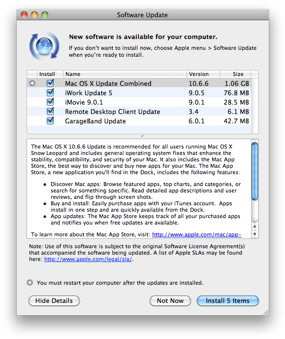Click restart-required arrow icon beside Mac OS X Update

tap(32, 83)
